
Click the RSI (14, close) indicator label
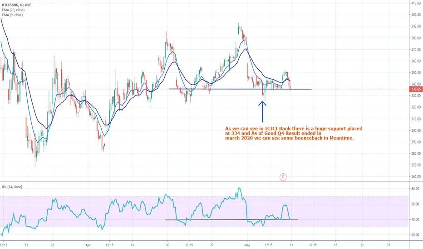12,187
